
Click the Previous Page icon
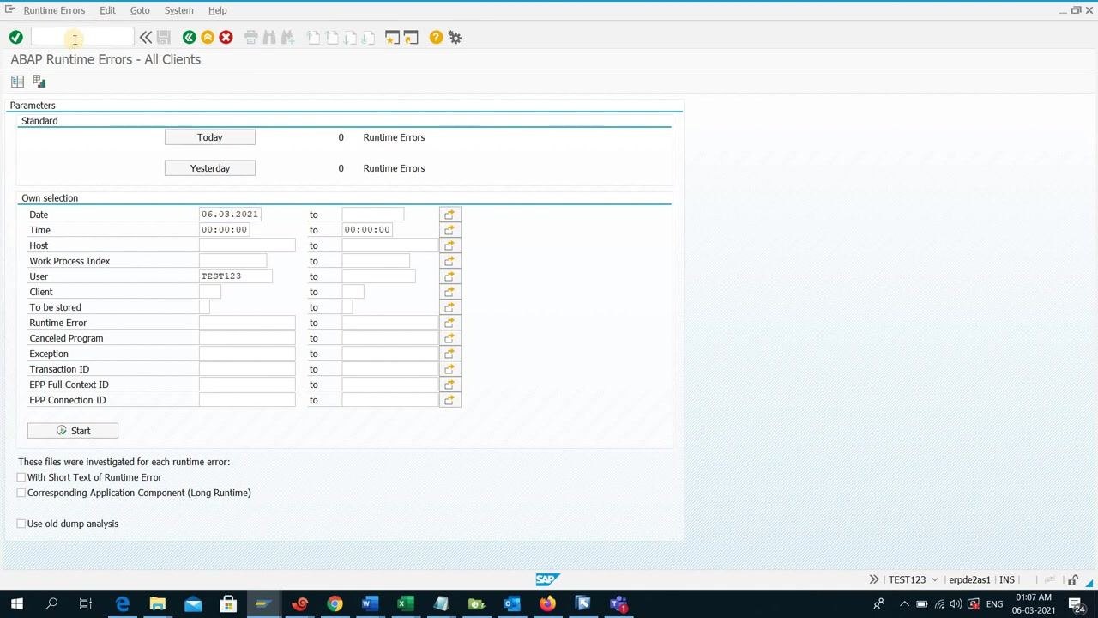[x=332, y=37]
